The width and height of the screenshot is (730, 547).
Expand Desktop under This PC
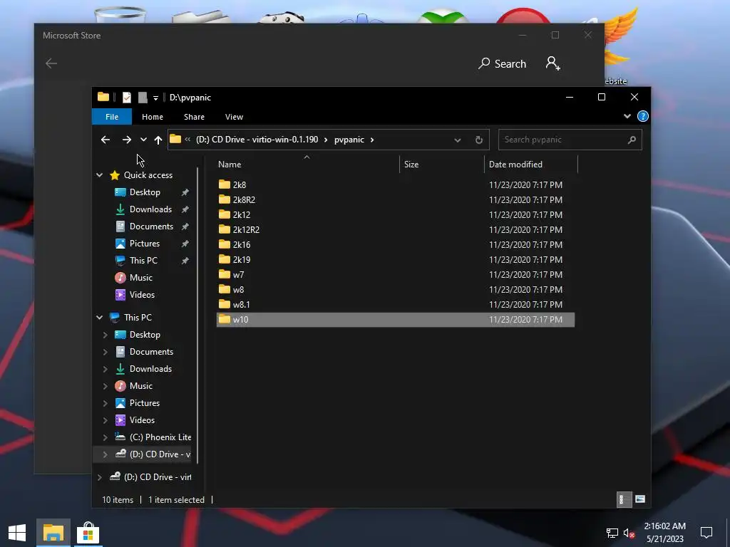(x=106, y=335)
